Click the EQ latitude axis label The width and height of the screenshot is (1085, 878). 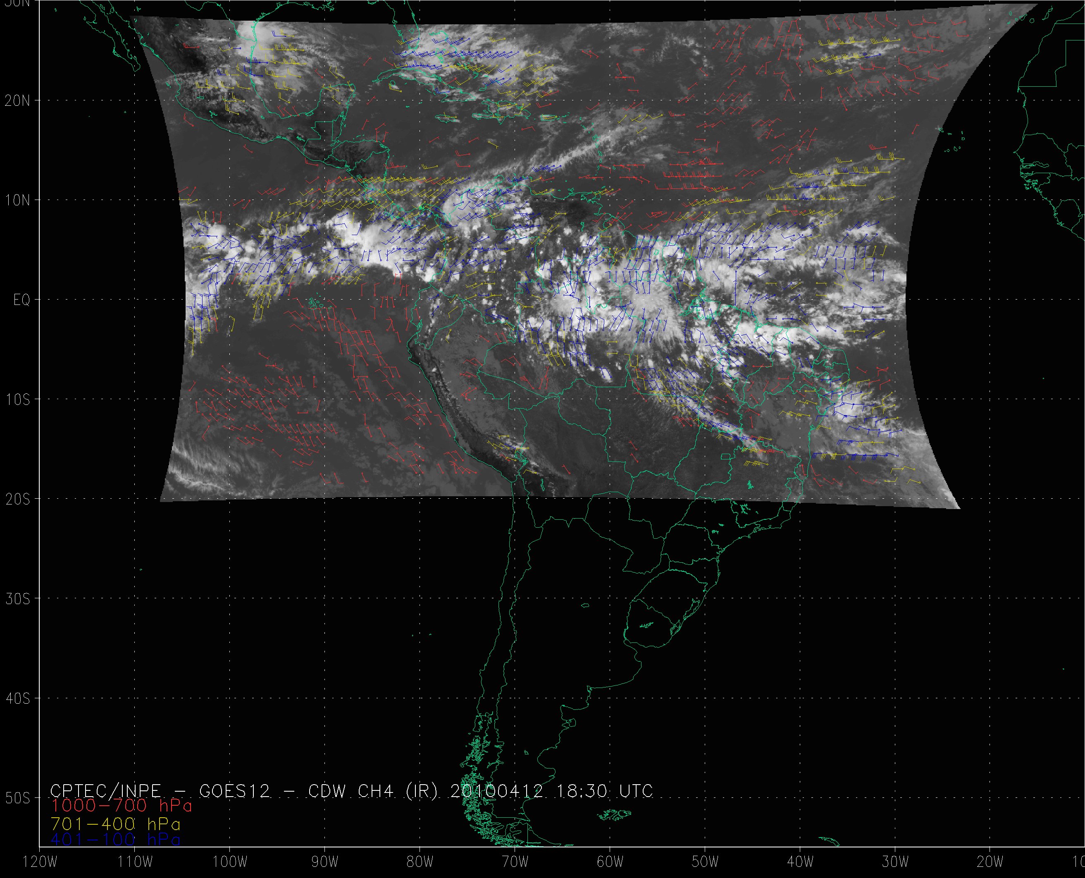coord(21,300)
